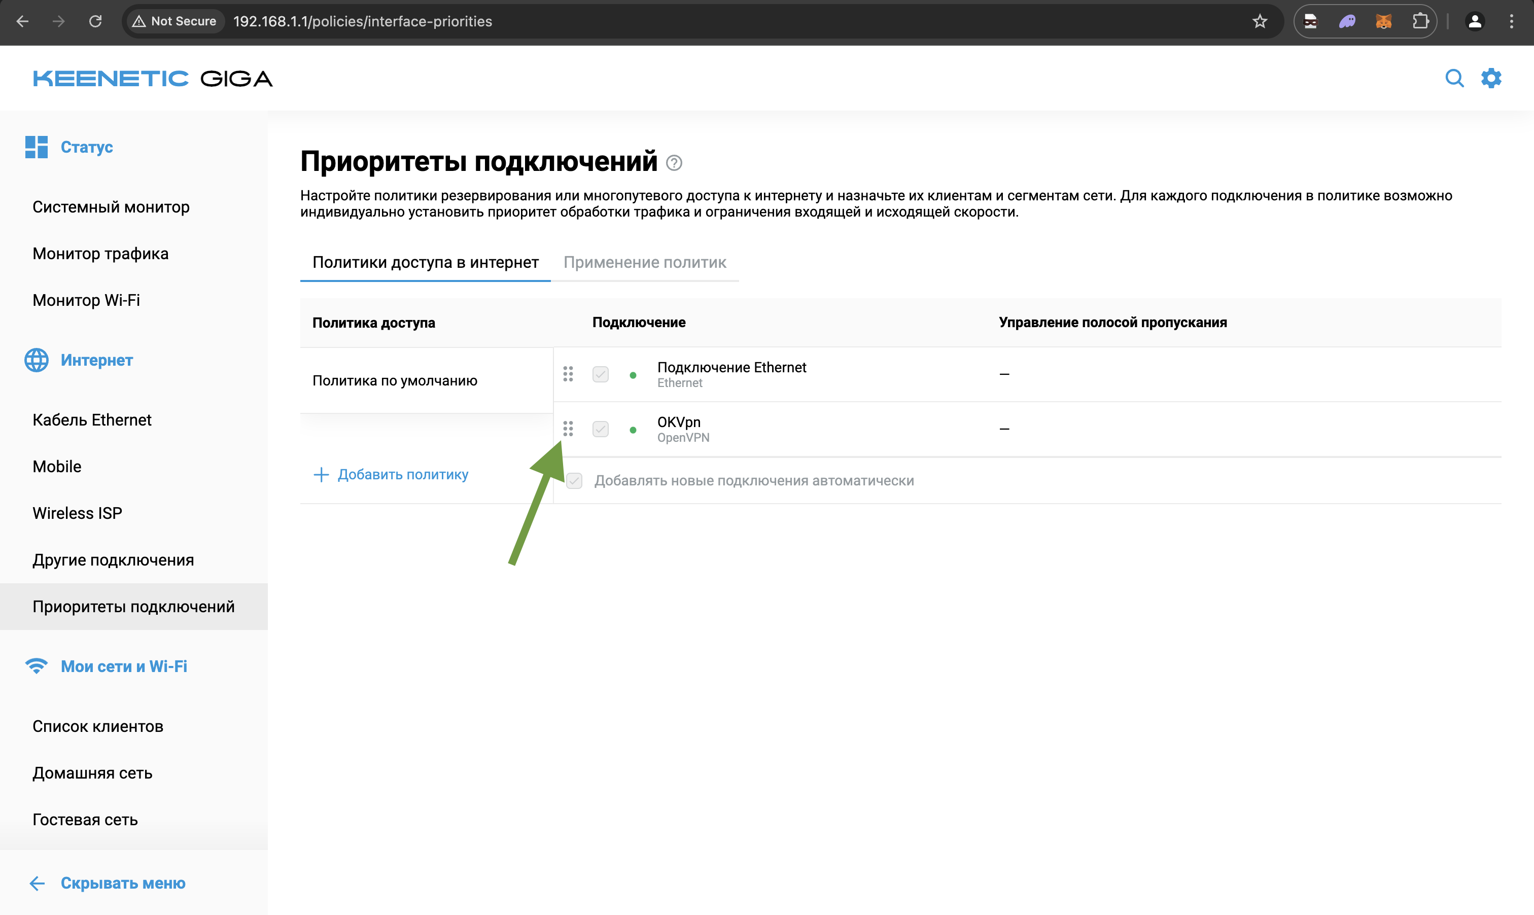This screenshot has width=1534, height=915.
Task: Grab the OKVpn drag handle
Action: point(568,429)
